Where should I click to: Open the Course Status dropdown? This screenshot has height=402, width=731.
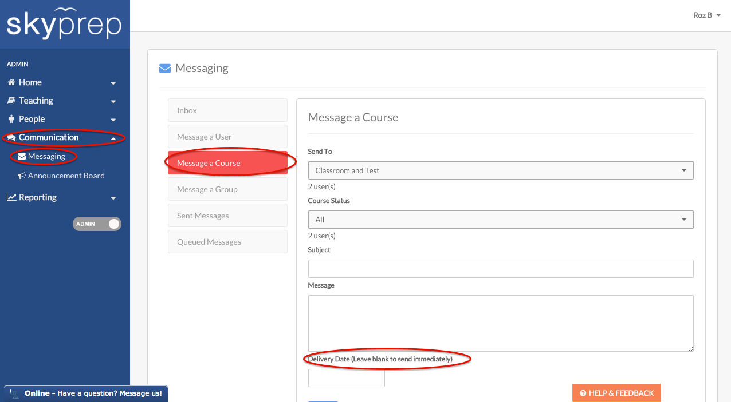[500, 220]
